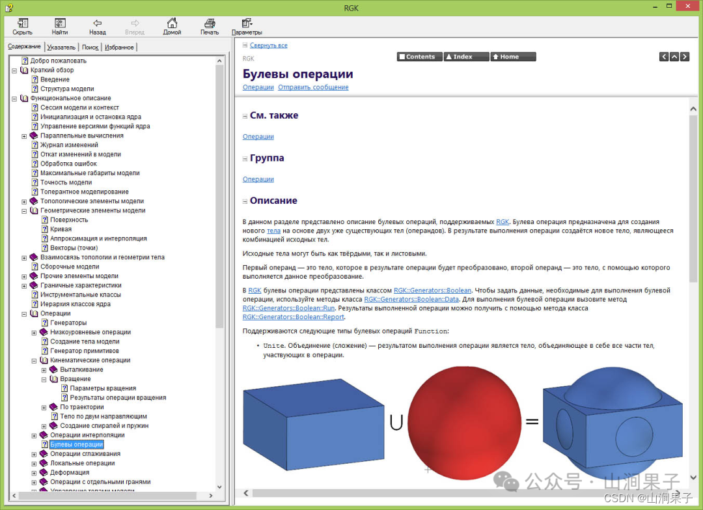Click the page icon beside Журнал изменений
The height and width of the screenshot is (510, 703).
coord(35,145)
